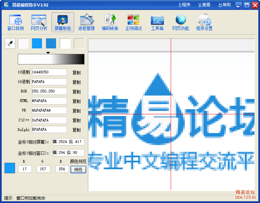Open the F.程序 menu
The width and height of the screenshot is (260, 203).
(184, 5)
